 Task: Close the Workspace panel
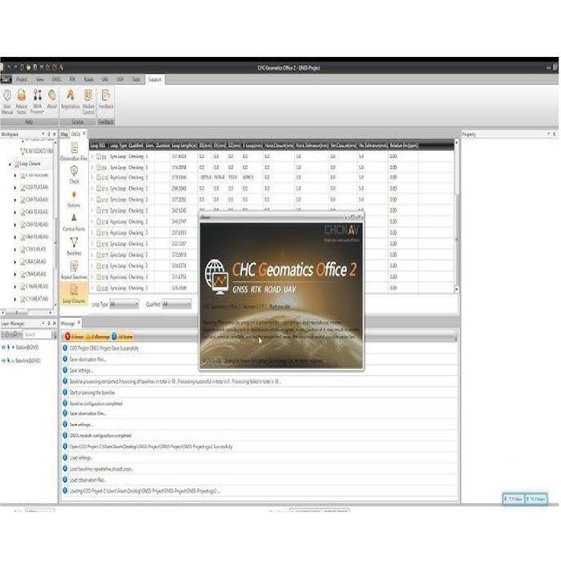(x=54, y=134)
